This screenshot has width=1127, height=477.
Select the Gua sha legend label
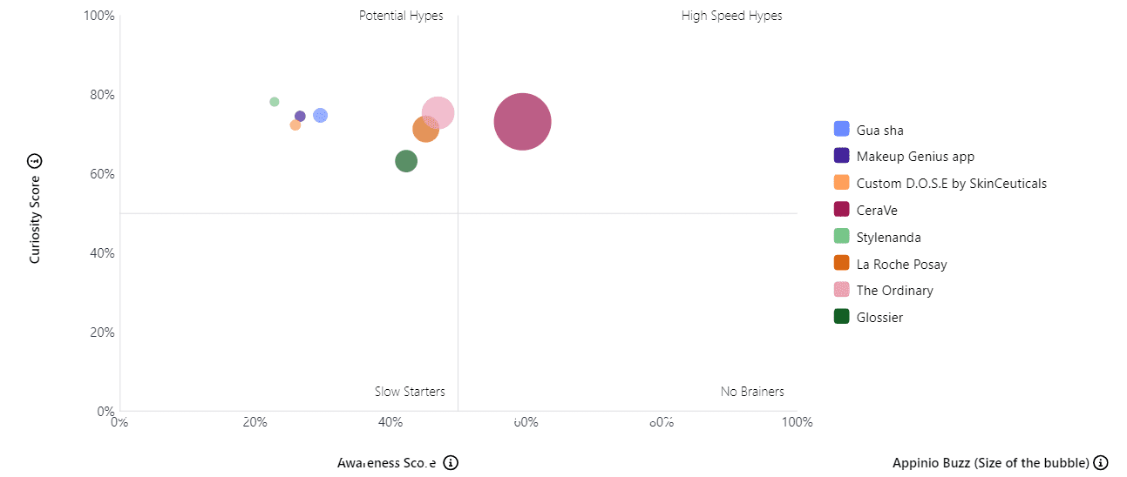click(x=880, y=131)
